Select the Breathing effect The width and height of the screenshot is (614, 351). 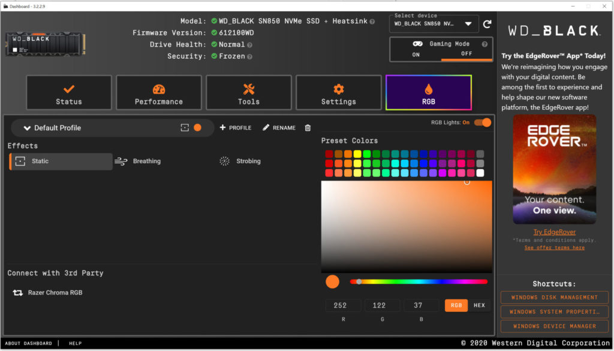[x=138, y=161]
